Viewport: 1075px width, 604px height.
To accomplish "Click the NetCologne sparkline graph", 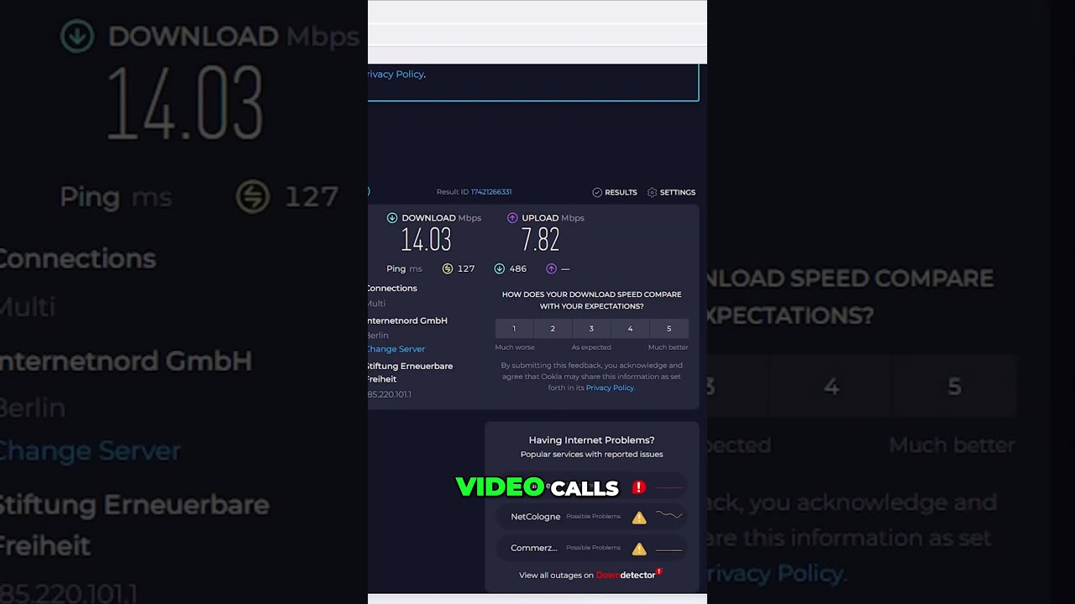I will [669, 516].
